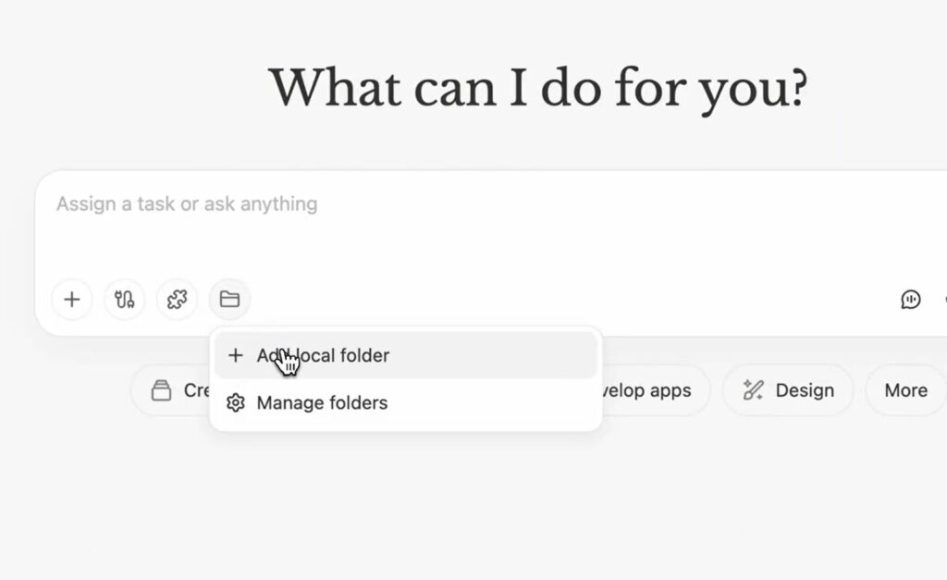Screen dimensions: 947x580
Task: Click the plus attach button in prompt box
Action: [x=72, y=300]
